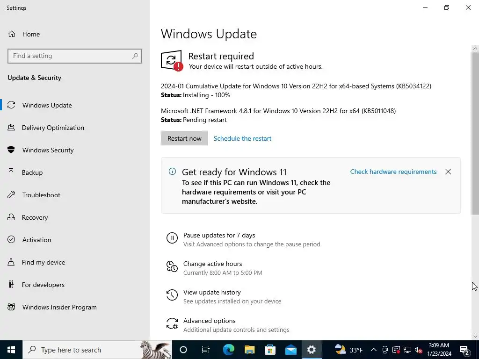Open the Mail app from the taskbar

click(x=291, y=350)
